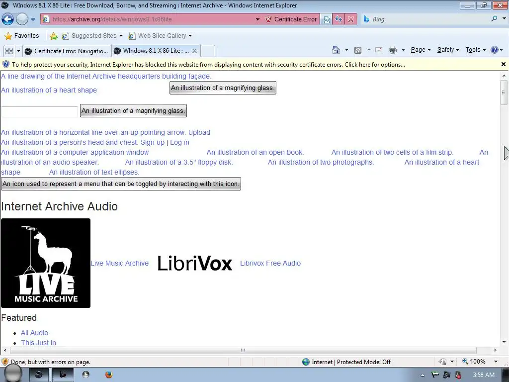Image resolution: width=509 pixels, height=382 pixels.
Task: Open the computer application window link
Action: pyautogui.click(x=75, y=152)
